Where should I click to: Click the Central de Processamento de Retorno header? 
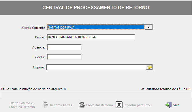click(96, 8)
